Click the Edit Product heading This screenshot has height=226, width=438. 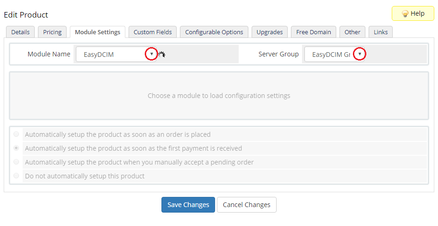(x=26, y=15)
